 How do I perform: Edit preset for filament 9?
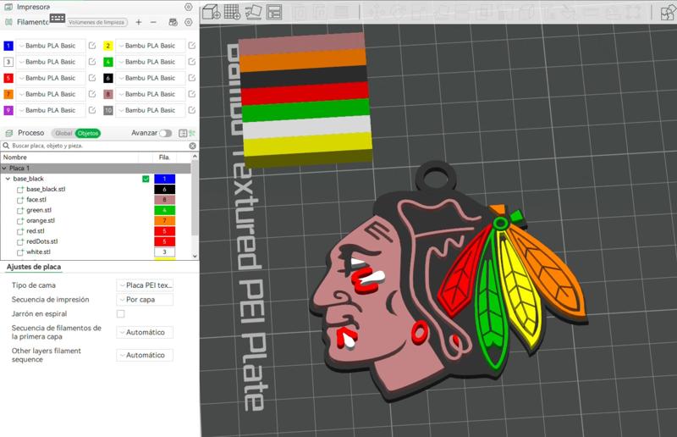coord(92,110)
